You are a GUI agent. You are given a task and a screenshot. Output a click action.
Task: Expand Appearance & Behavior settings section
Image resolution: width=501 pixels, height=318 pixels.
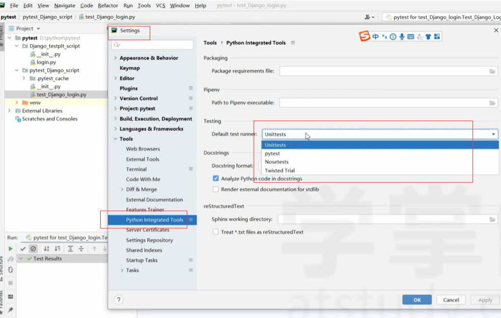116,58
